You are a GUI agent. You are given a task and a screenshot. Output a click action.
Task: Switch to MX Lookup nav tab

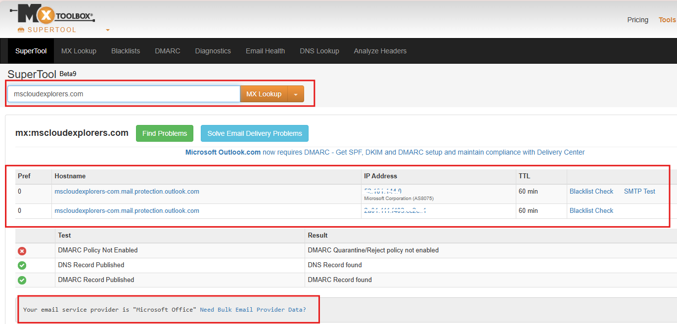pyautogui.click(x=79, y=51)
